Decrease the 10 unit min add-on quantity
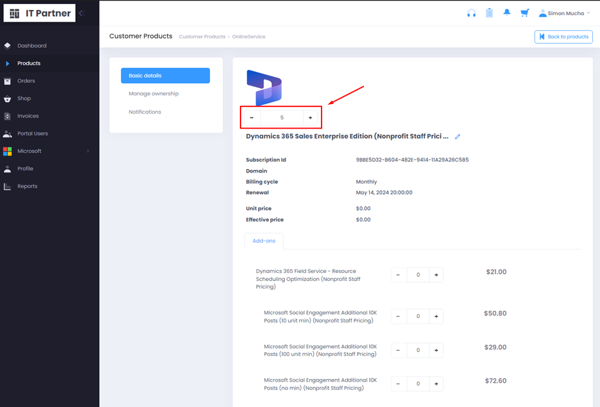This screenshot has height=407, width=600. pyautogui.click(x=398, y=316)
